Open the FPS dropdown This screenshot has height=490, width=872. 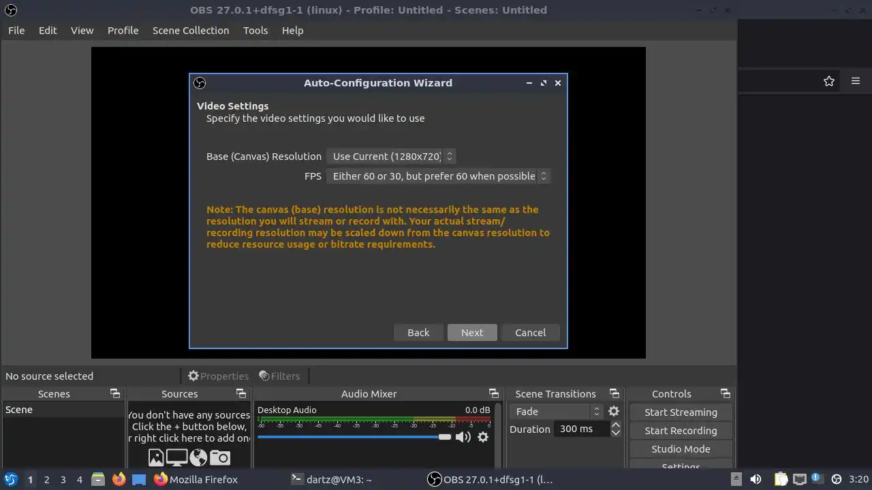click(x=438, y=176)
